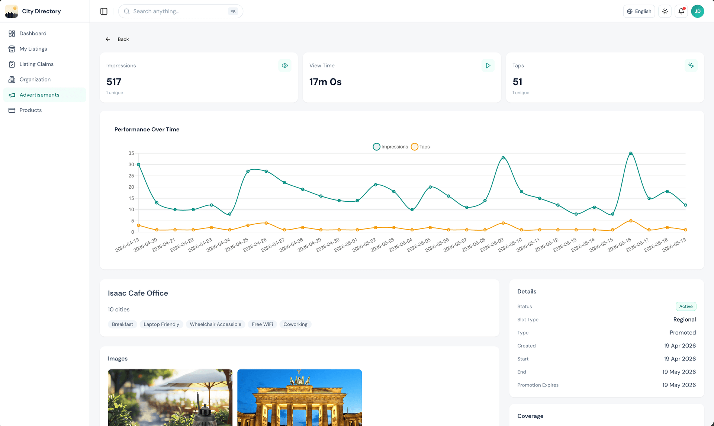The width and height of the screenshot is (714, 426).
Task: Click the play icon on the View Time card
Action: pos(488,65)
